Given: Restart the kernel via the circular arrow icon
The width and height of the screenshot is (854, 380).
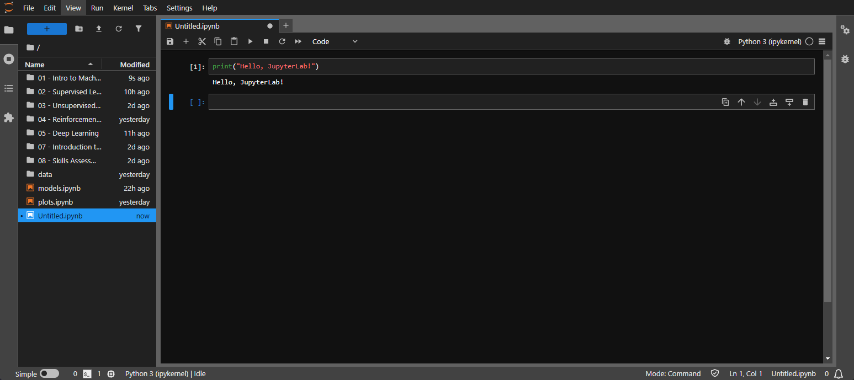Looking at the screenshot, I should click(x=282, y=41).
